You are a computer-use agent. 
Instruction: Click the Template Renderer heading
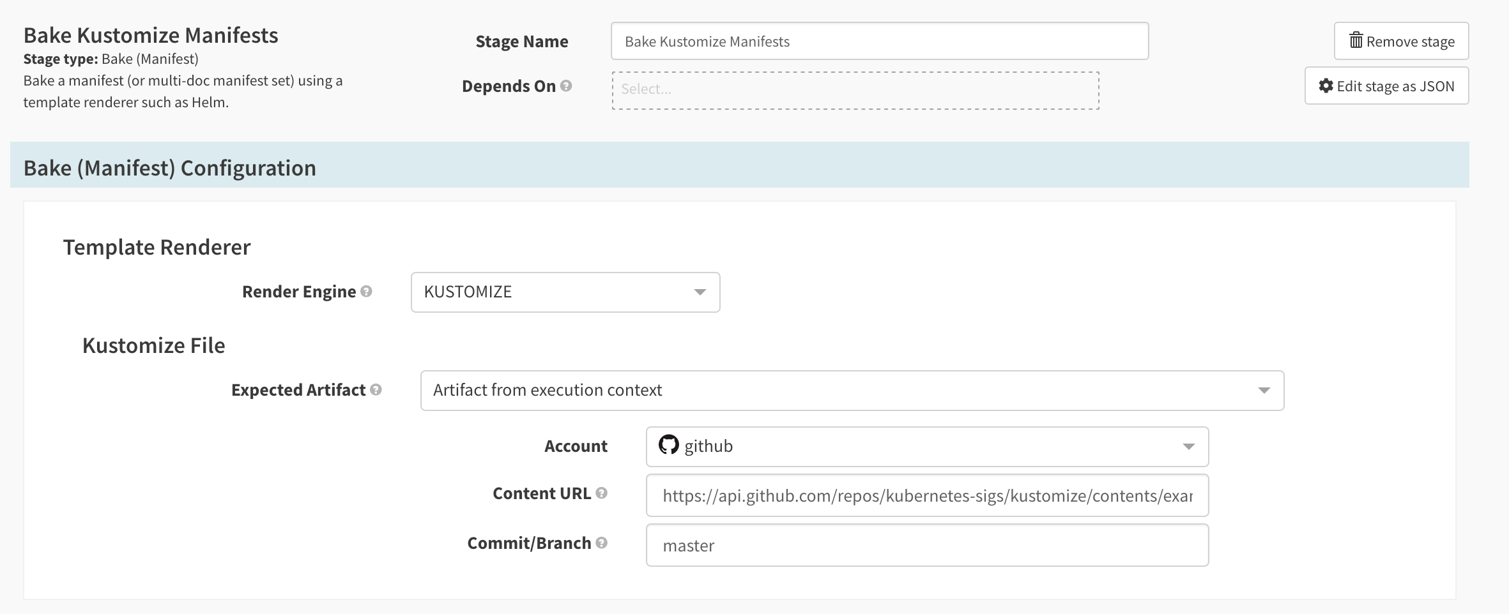[157, 247]
